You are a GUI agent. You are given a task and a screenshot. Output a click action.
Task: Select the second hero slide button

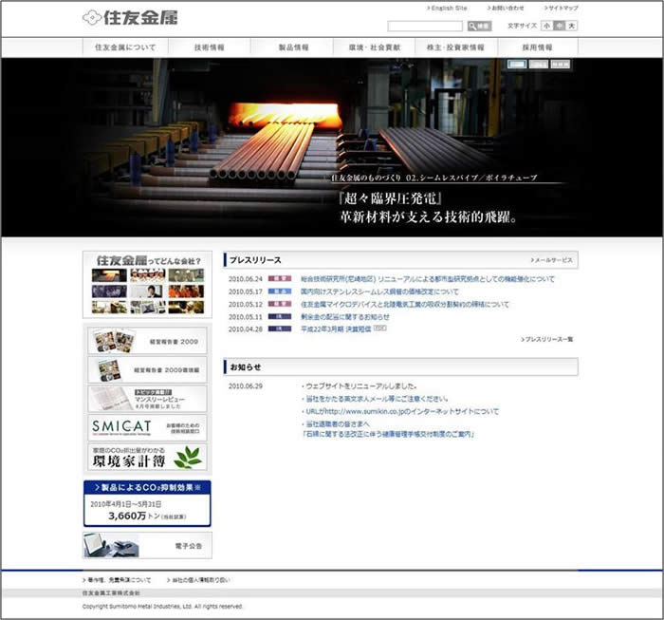click(x=538, y=64)
